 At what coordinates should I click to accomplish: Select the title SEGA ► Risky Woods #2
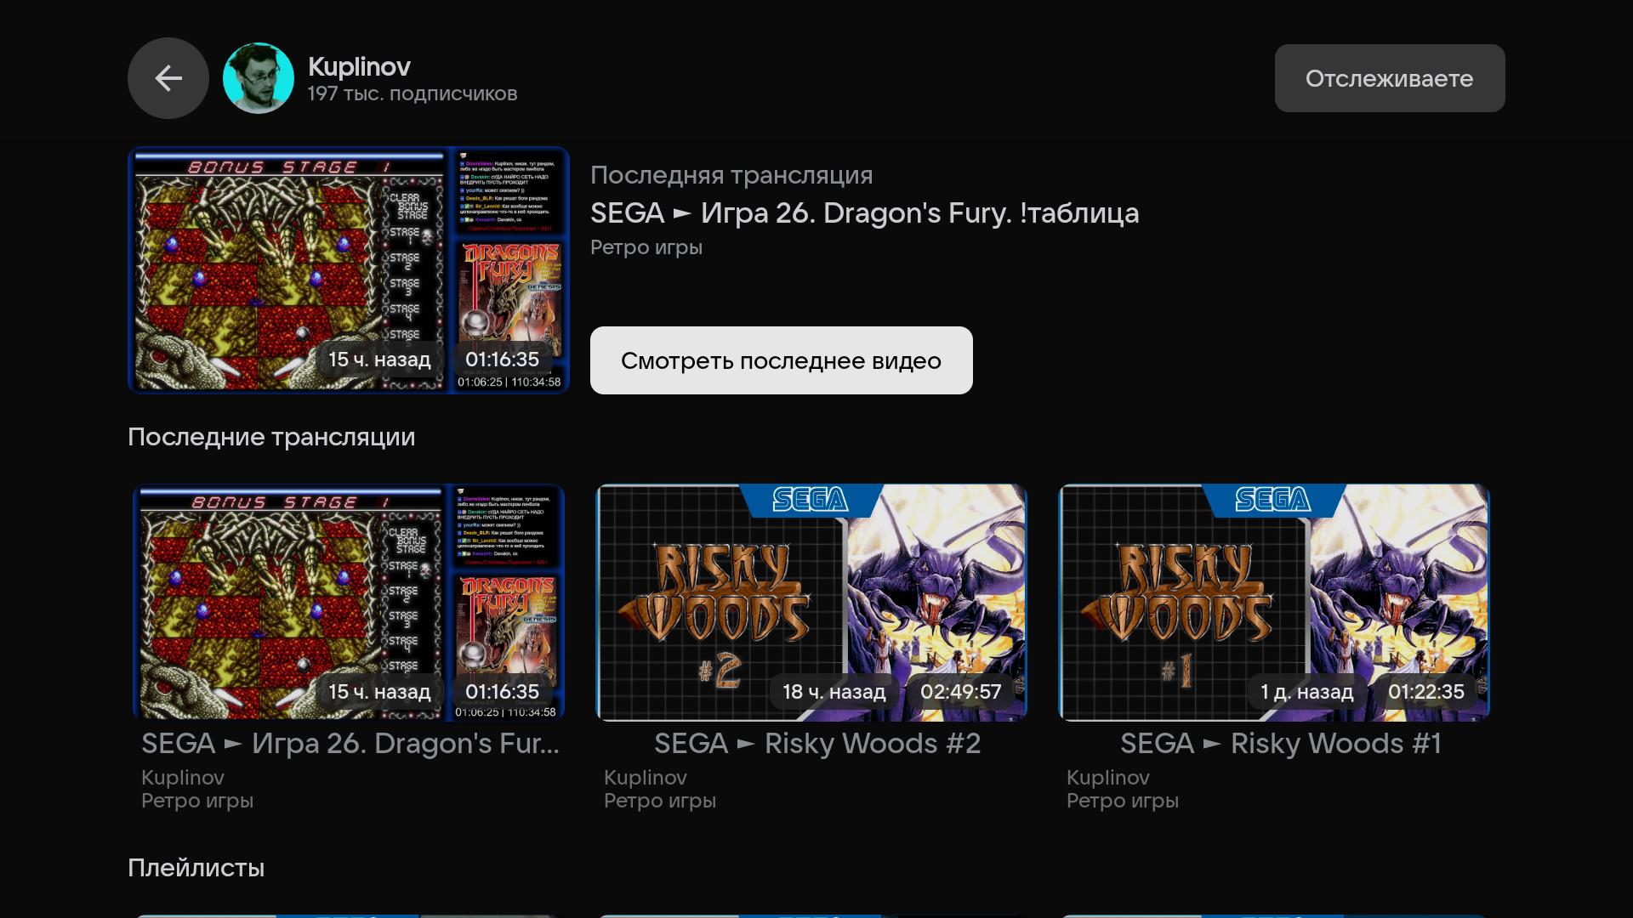coord(817,744)
